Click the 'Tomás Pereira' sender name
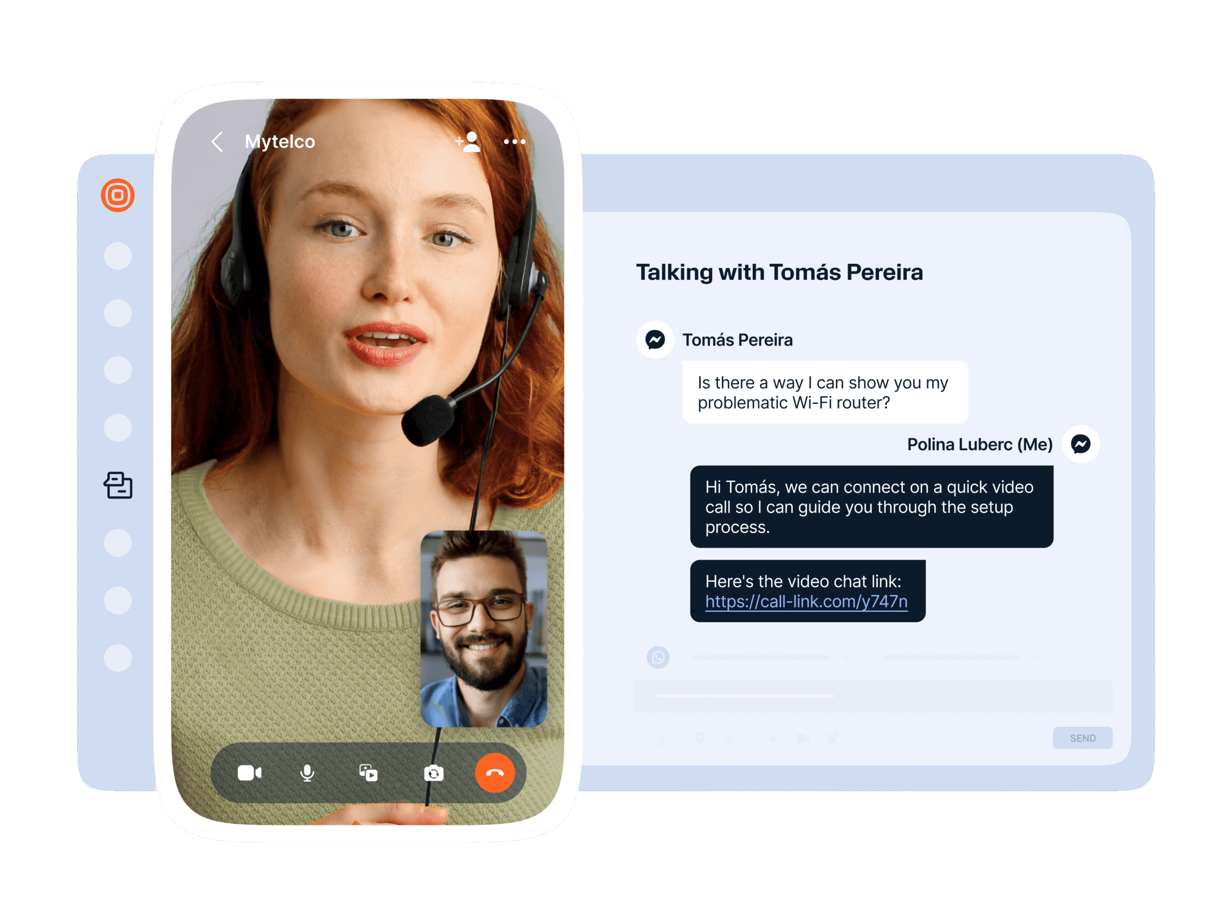Screen dimensions: 1232x924 (x=737, y=340)
